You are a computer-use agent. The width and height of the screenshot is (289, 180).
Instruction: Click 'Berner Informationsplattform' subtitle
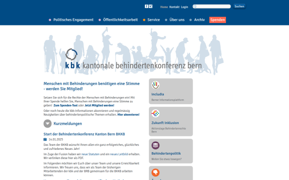pyautogui.click(x=168, y=100)
